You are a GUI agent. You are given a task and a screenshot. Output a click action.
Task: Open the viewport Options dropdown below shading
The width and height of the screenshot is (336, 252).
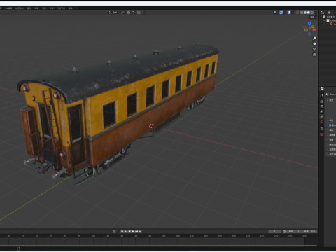pyautogui.click(x=314, y=17)
